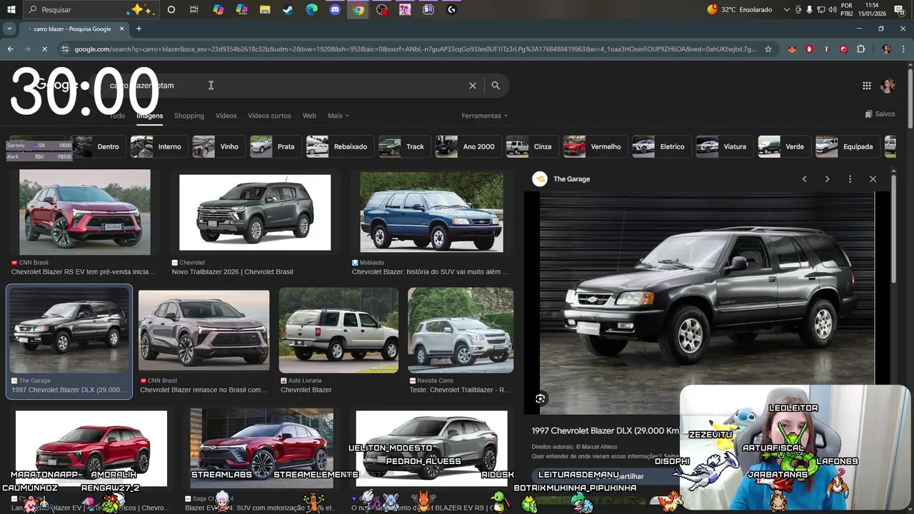Open Salvos saved items
The width and height of the screenshot is (914, 514).
pyautogui.click(x=880, y=114)
